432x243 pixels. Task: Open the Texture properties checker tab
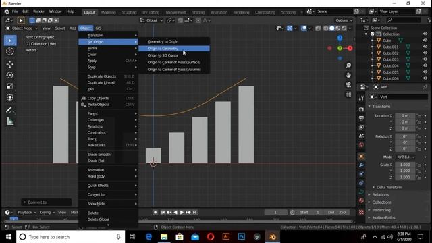361,212
